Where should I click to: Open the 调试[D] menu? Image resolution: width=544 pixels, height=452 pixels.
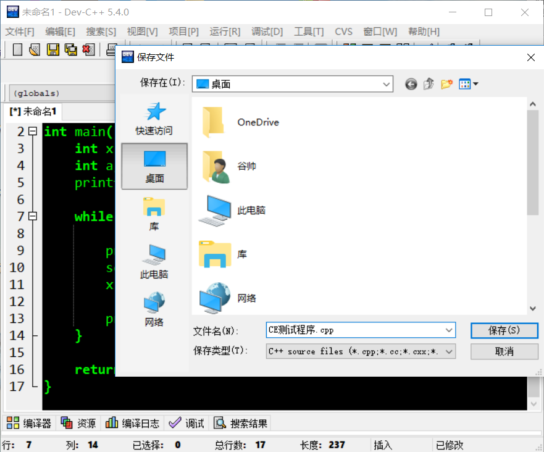click(x=267, y=32)
